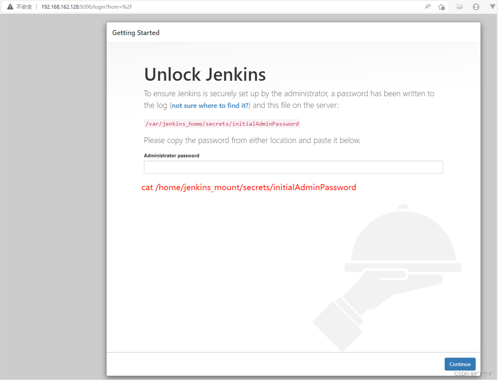Click the Getting Started header title
Viewport: 498px width, 380px height.
(x=136, y=33)
